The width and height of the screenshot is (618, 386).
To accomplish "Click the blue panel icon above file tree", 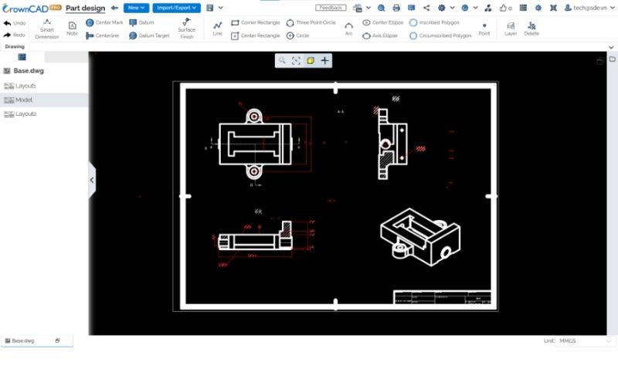I will 22,57.
